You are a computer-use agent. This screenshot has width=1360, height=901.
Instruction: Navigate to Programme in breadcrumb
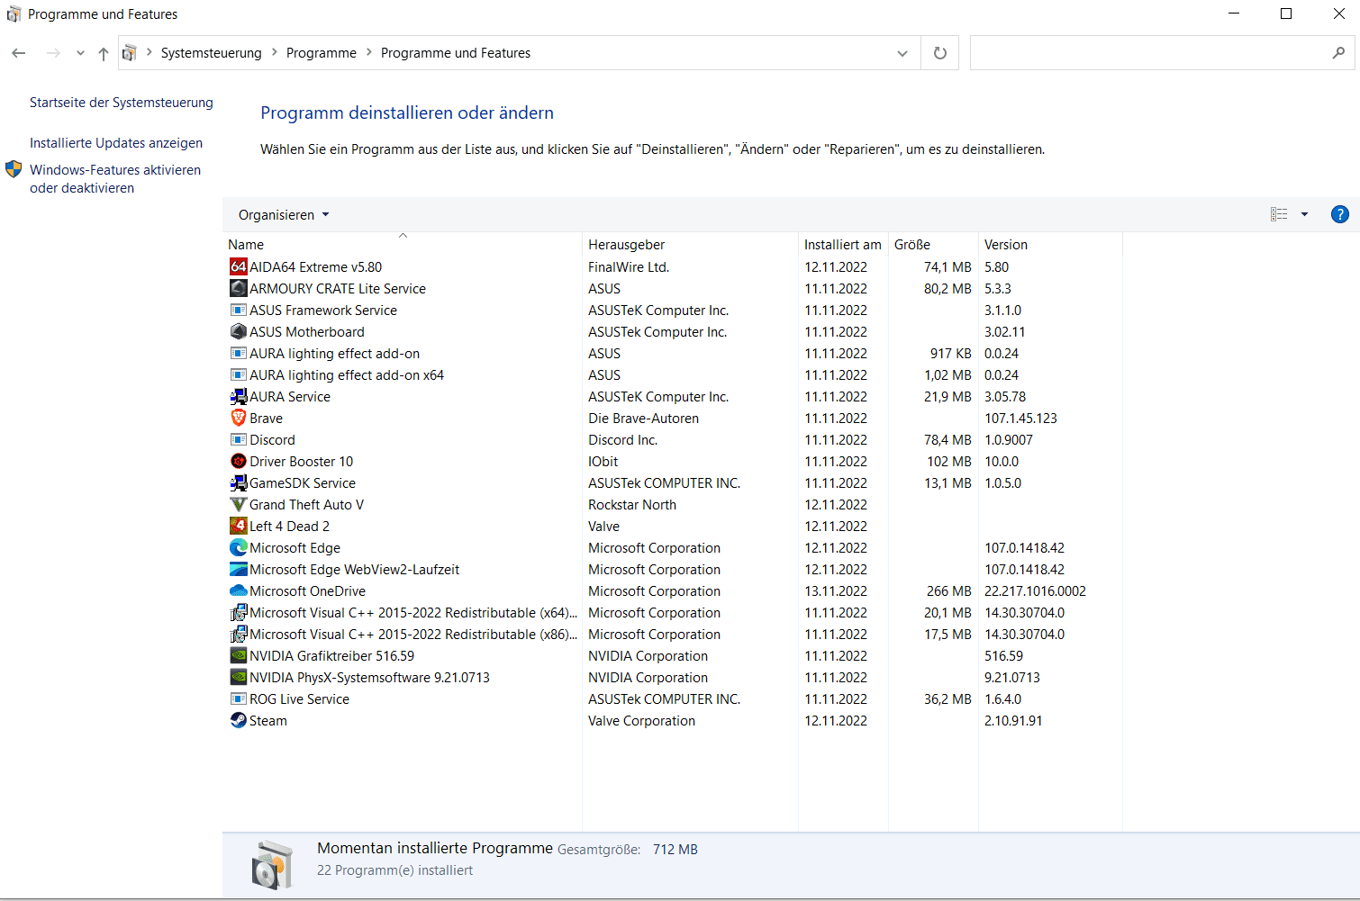coord(322,53)
